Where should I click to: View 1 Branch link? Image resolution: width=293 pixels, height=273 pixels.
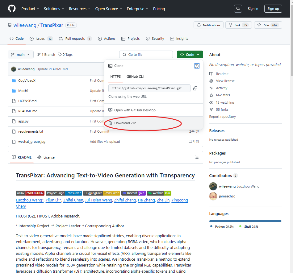pyautogui.click(x=46, y=55)
